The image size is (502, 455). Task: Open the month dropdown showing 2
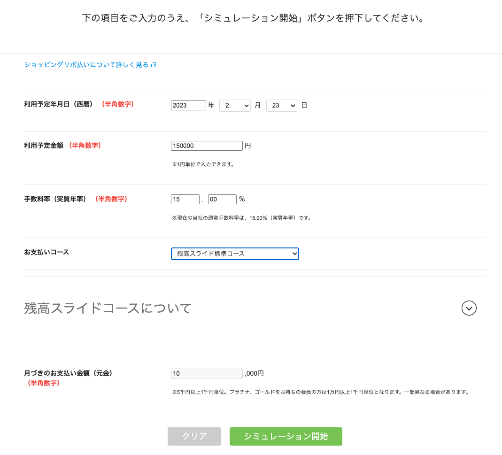(235, 105)
